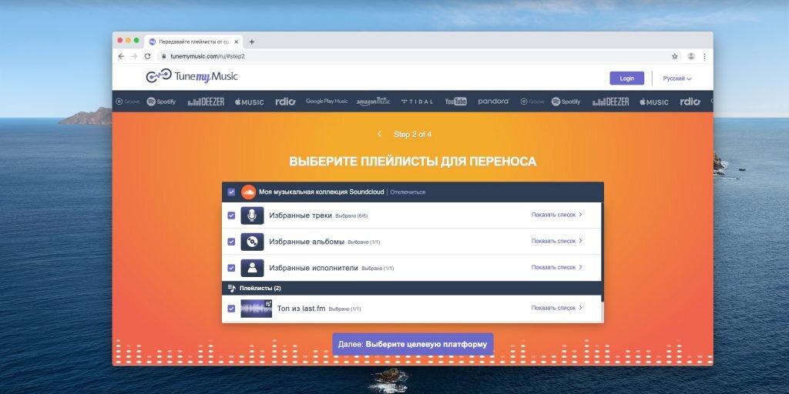Expand Показать список for Избранные альбомы
This screenshot has width=789, height=394.
556,241
